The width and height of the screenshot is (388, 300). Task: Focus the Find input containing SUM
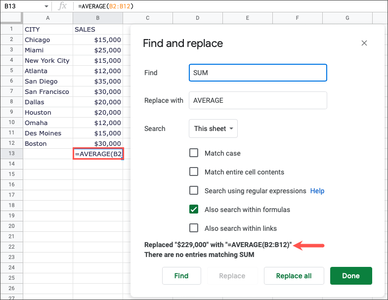(x=258, y=73)
